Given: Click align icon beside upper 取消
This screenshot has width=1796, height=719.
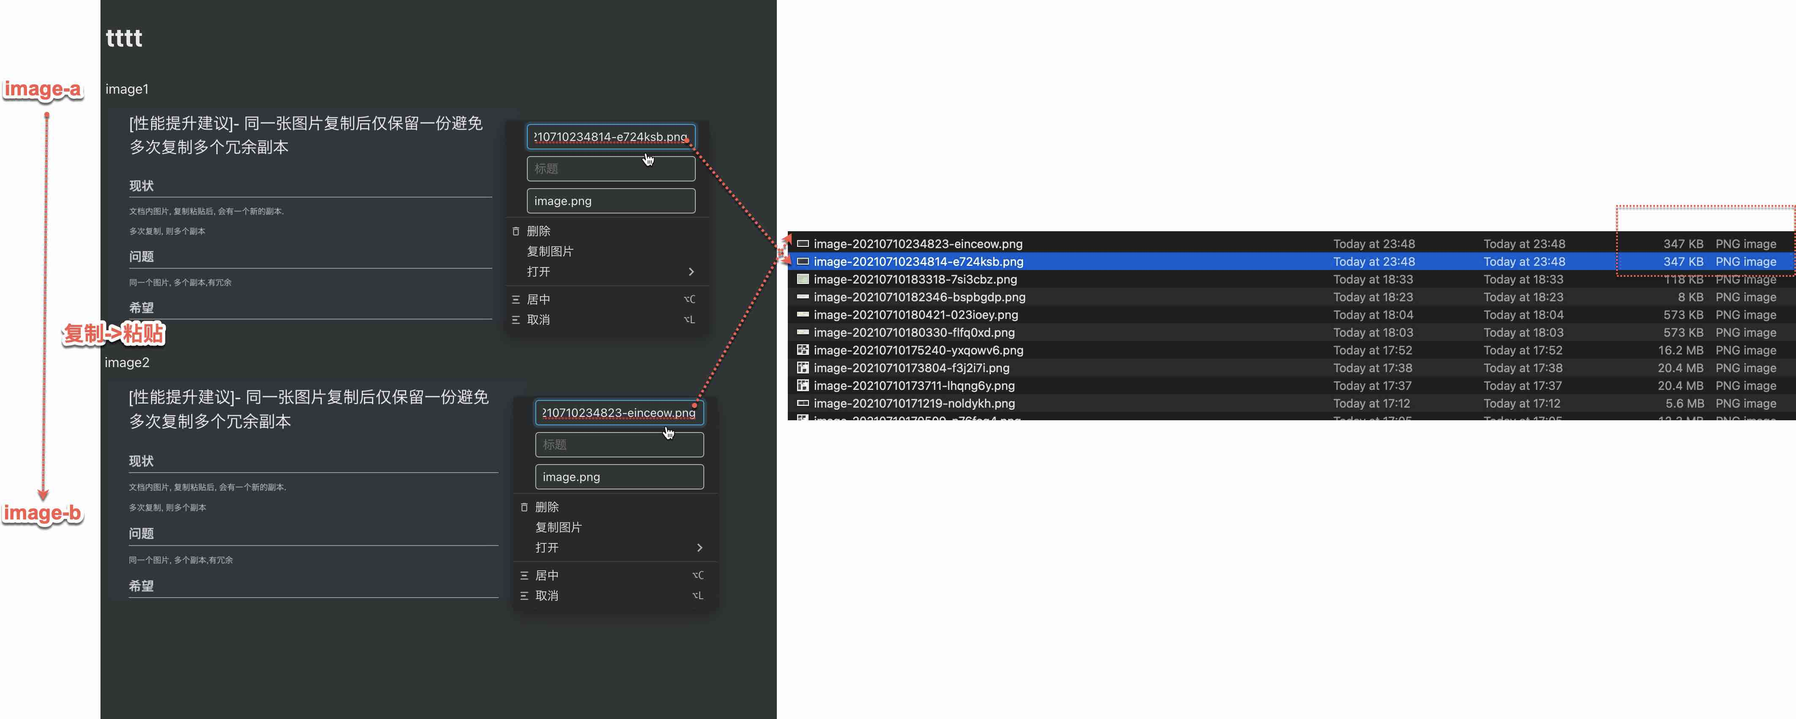Looking at the screenshot, I should pos(516,320).
